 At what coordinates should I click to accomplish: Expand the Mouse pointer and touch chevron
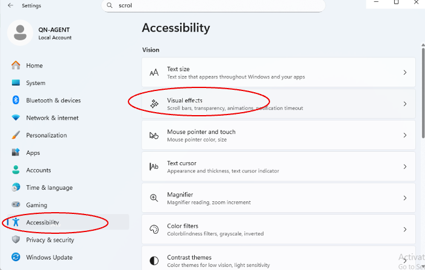pos(405,135)
